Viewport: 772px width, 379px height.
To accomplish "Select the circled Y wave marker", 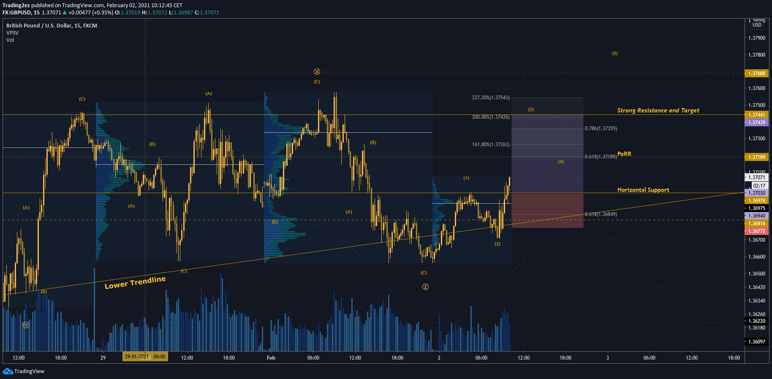I will pos(26,325).
